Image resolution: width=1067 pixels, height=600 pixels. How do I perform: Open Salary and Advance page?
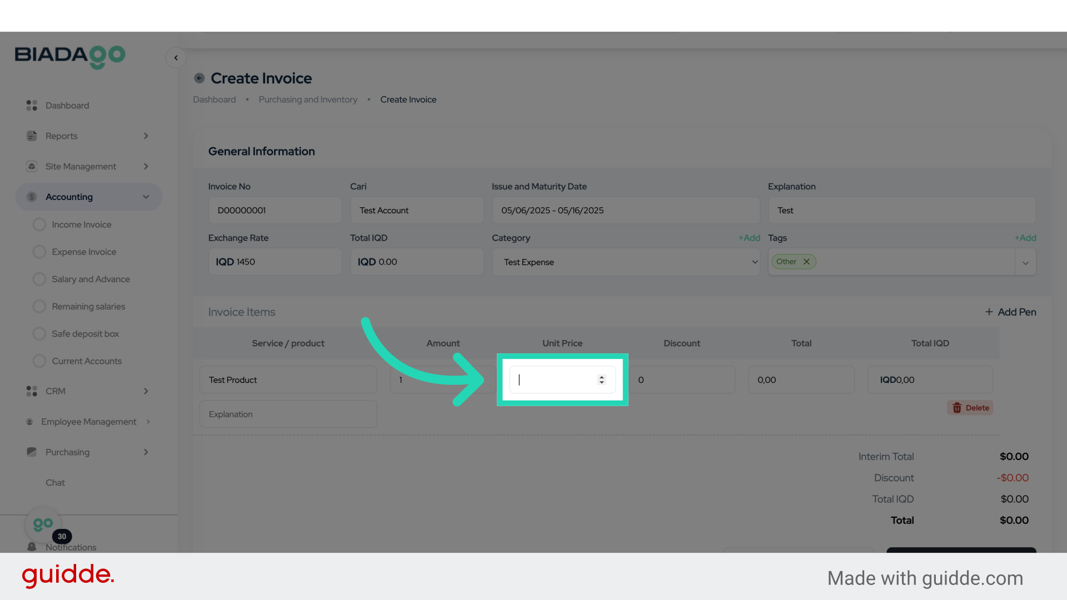point(91,279)
